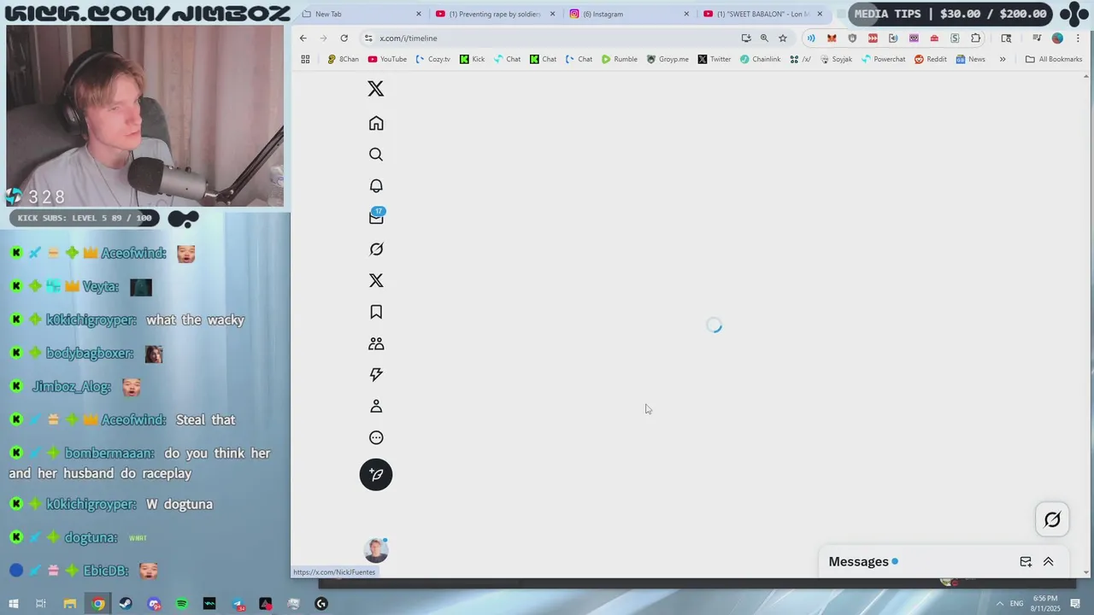This screenshot has height=615, width=1094.
Task: Reload the current page
Action: click(344, 38)
